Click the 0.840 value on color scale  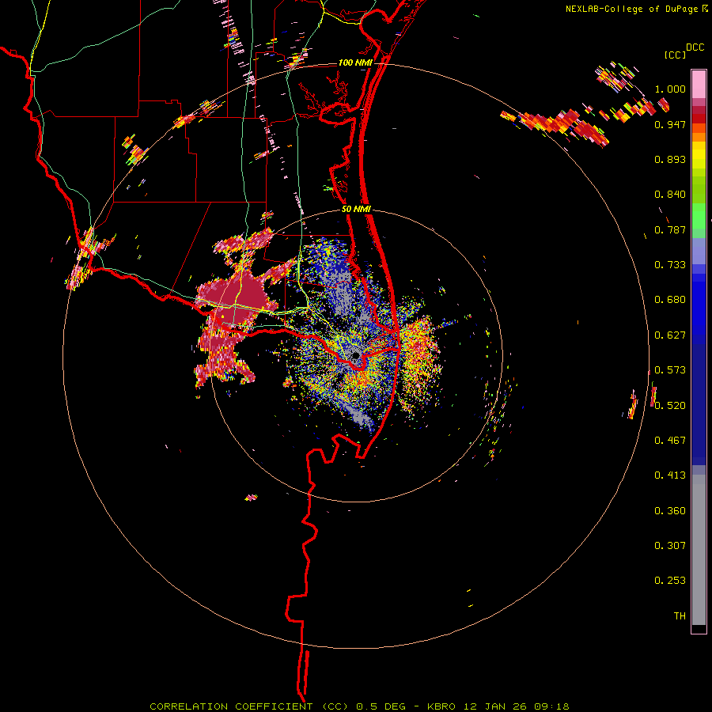click(x=670, y=195)
